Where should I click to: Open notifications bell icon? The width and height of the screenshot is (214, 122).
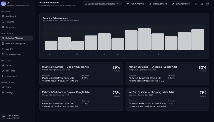pos(202,4)
